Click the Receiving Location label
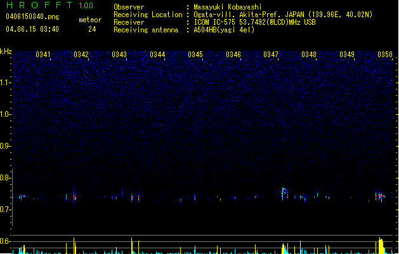 click(148, 15)
